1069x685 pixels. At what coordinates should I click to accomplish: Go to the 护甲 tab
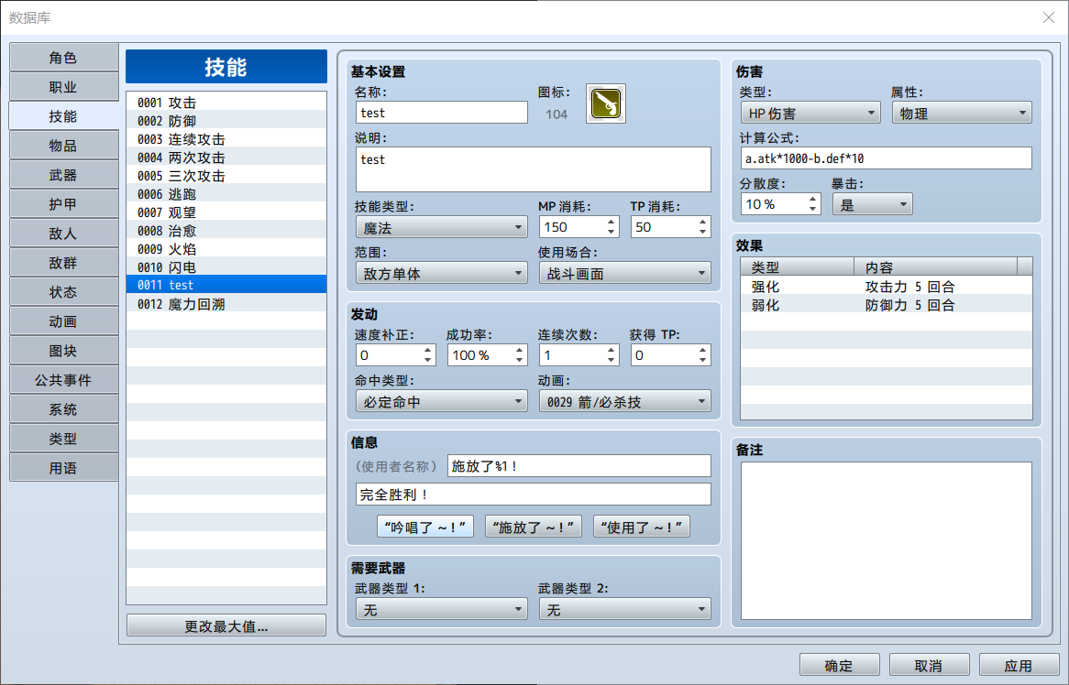pyautogui.click(x=63, y=204)
